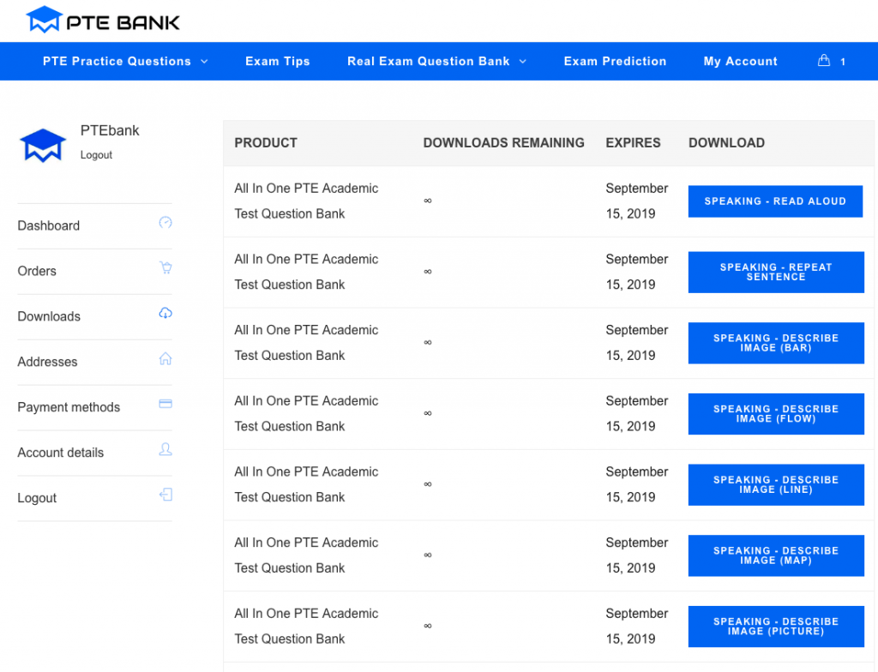The image size is (878, 672).
Task: Click the PTEbank user avatar image
Action: (x=43, y=145)
